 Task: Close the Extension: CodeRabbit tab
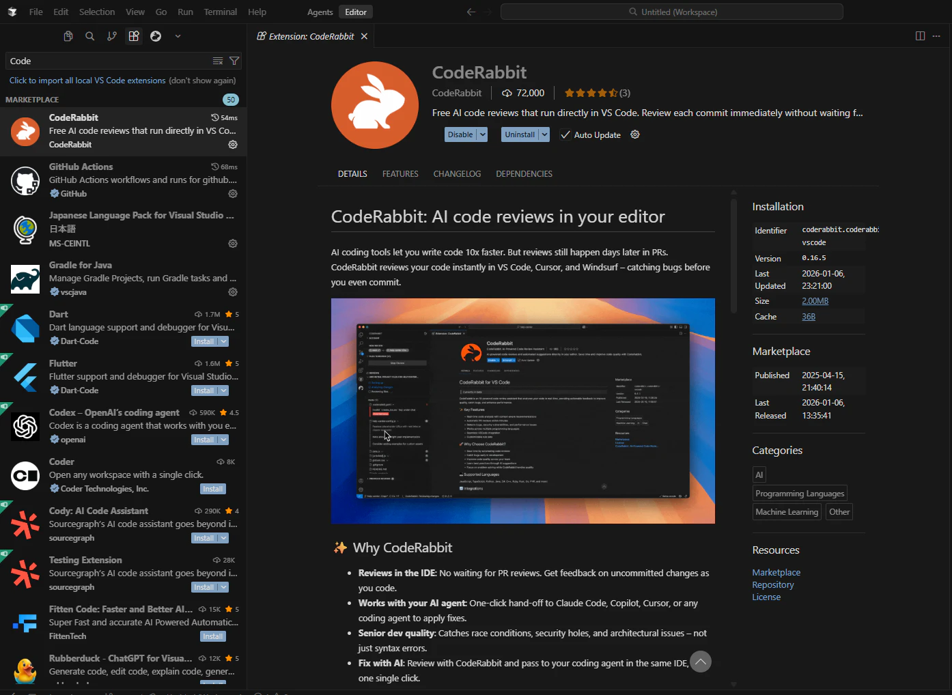(x=364, y=36)
